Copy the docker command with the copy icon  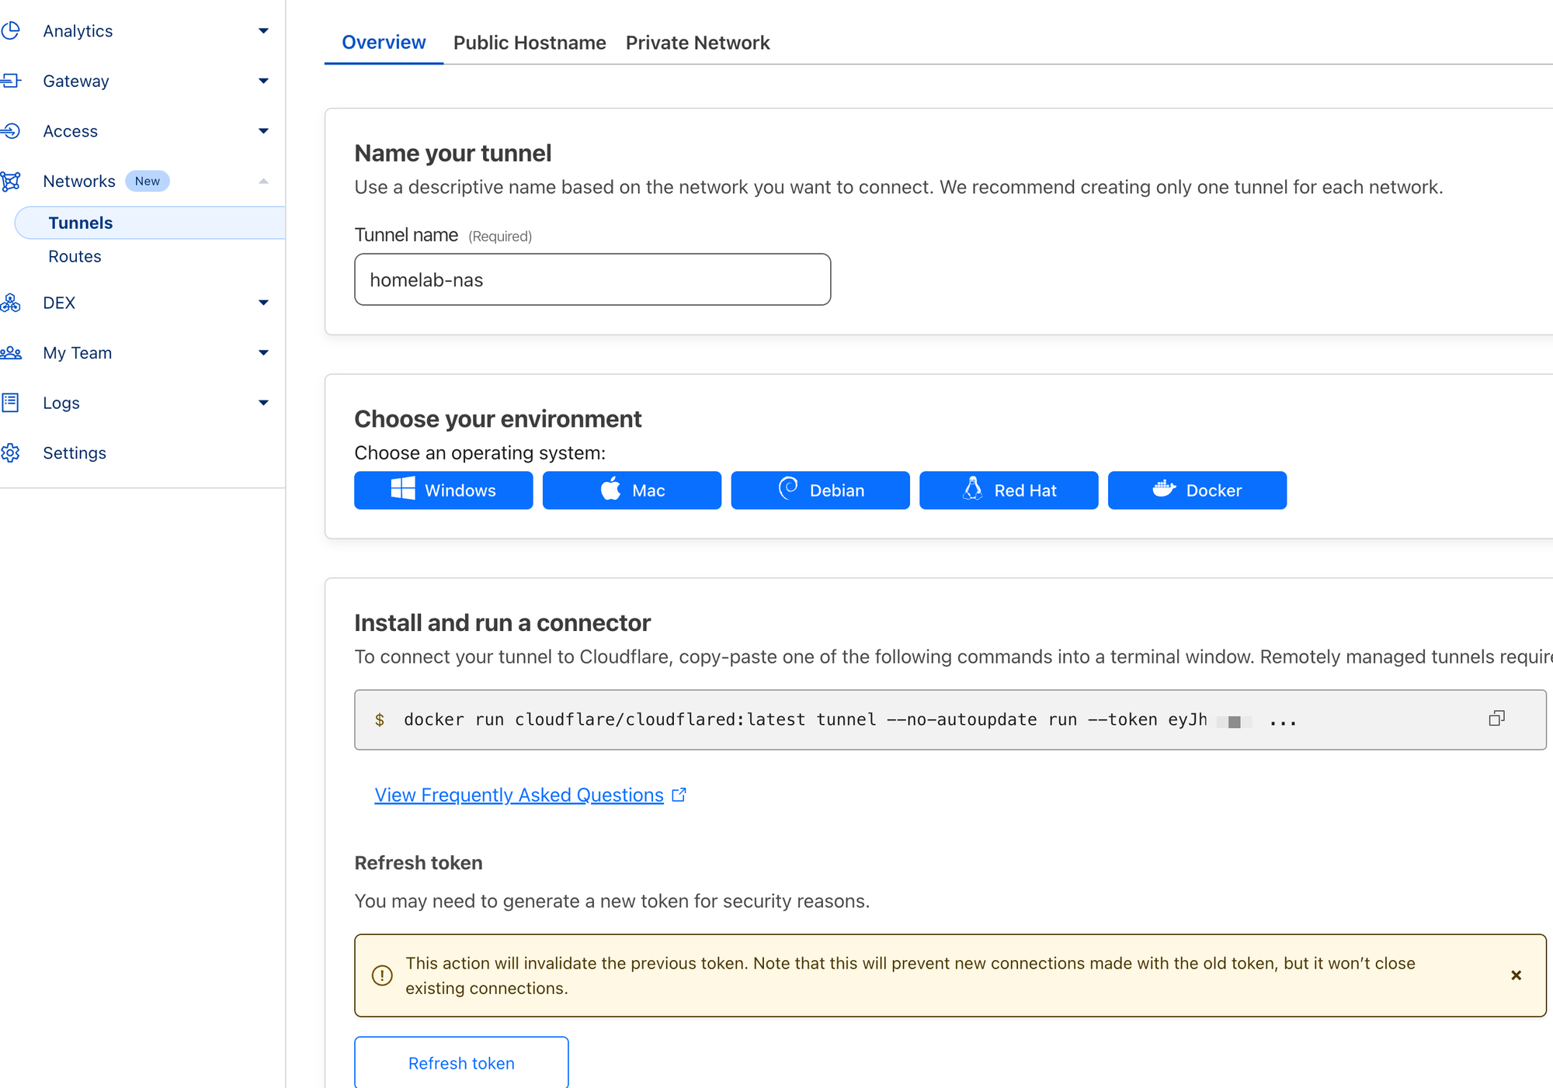(x=1496, y=719)
